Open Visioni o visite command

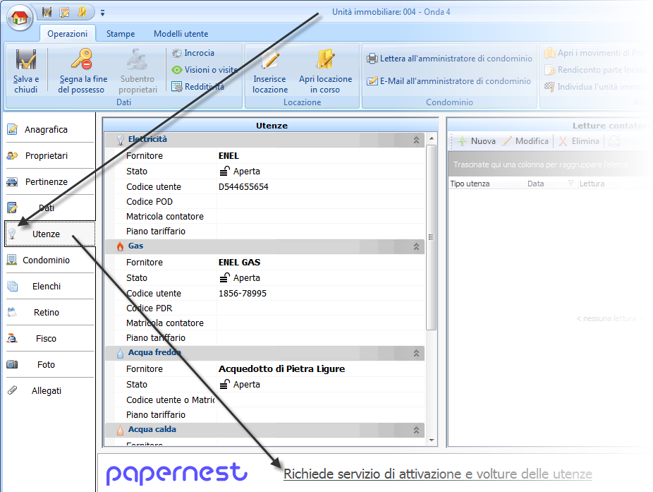(205, 70)
